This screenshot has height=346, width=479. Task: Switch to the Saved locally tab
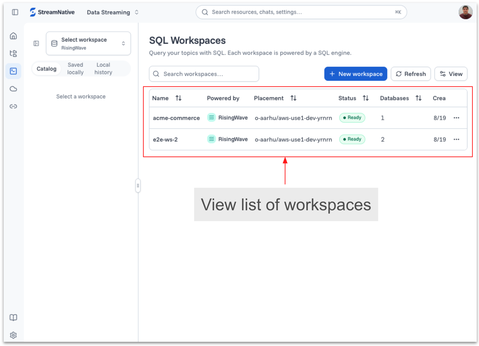tap(75, 69)
